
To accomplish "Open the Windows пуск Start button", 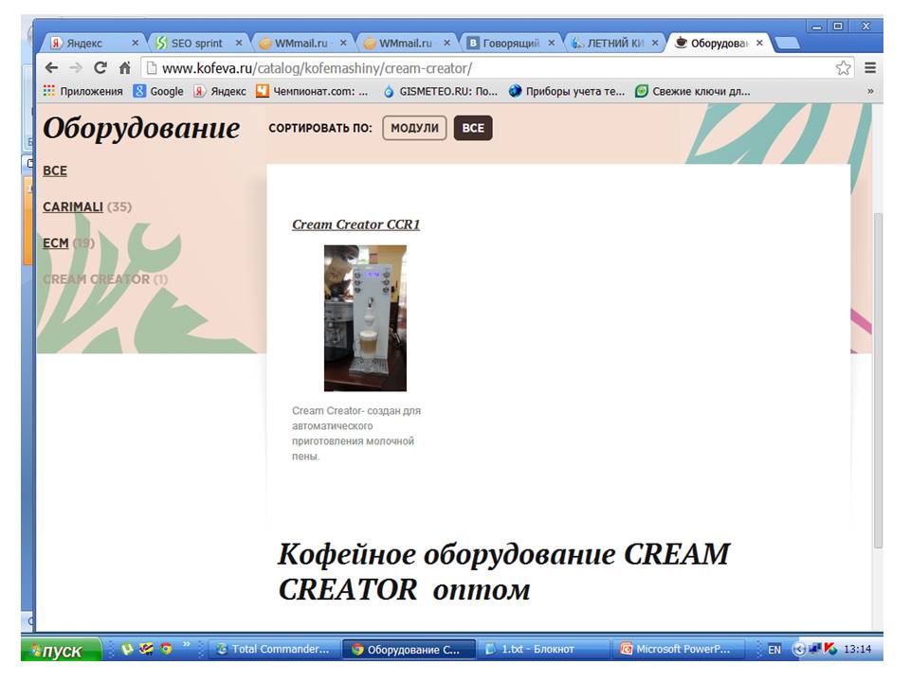I will coord(61,650).
